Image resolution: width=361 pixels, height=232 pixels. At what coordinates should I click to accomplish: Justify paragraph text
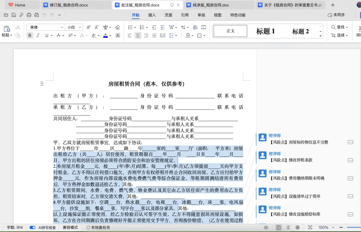tap(154, 35)
